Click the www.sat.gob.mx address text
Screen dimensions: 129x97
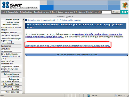click(65, 16)
